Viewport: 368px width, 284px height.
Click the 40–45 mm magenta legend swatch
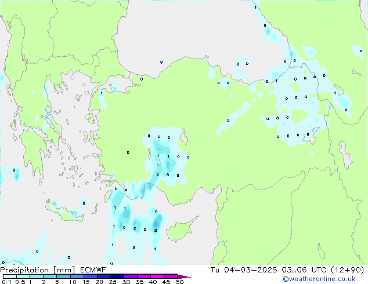157,276
